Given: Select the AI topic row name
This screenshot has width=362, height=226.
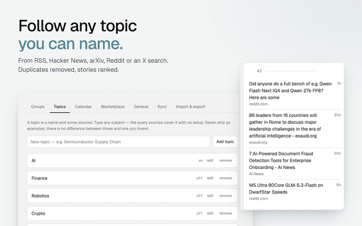Looking at the screenshot, I should point(33,160).
